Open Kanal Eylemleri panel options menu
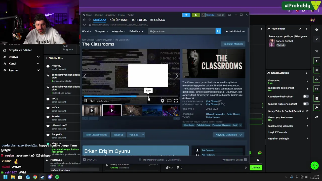 306,73
